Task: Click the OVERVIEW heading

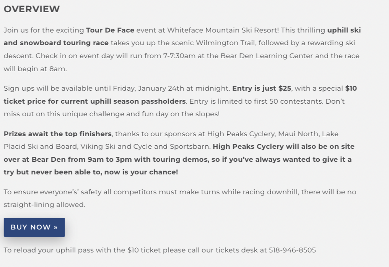Action: pos(32,9)
